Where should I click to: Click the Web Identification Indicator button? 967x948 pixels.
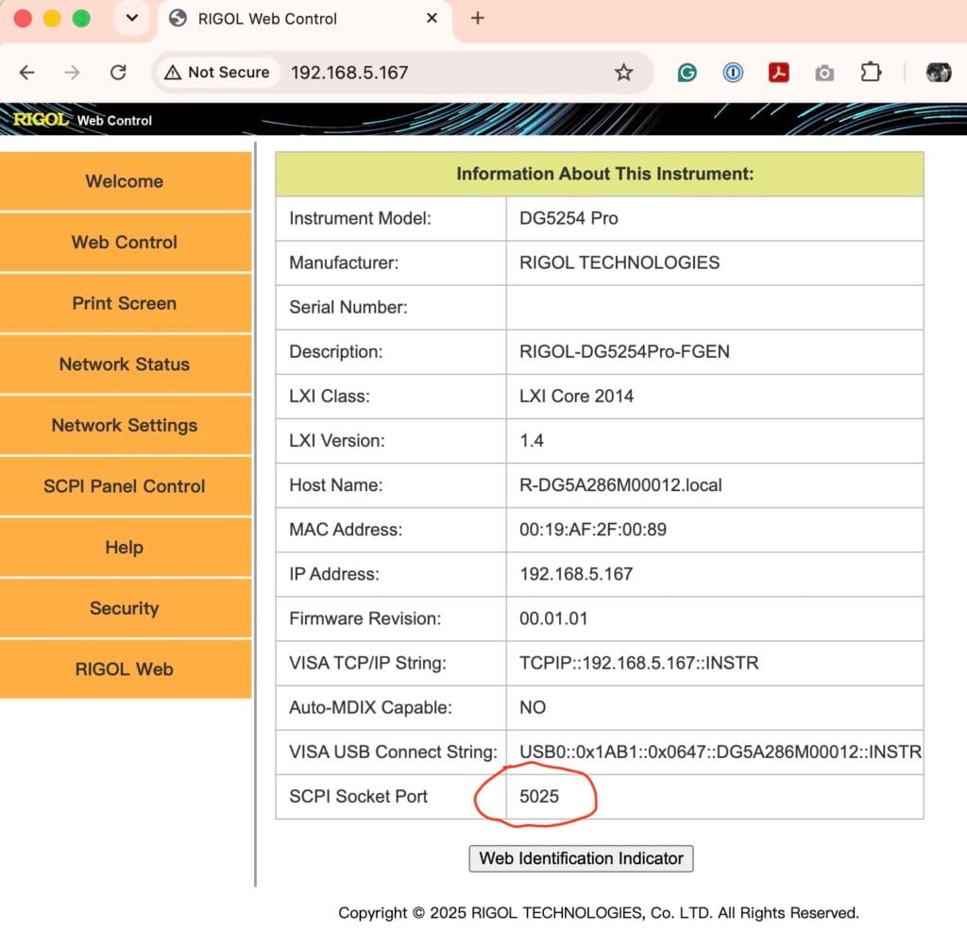point(581,858)
